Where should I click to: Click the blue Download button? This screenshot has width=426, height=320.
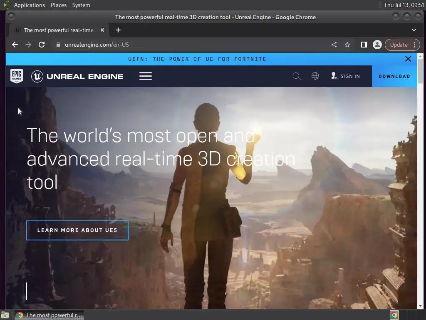(394, 76)
